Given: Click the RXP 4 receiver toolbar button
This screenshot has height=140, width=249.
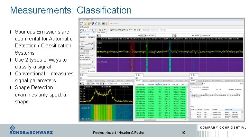Looking at the screenshot, I should click(x=130, y=30).
